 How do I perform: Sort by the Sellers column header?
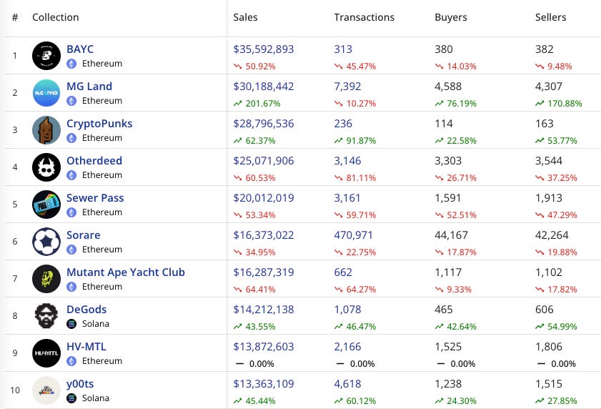coord(550,17)
